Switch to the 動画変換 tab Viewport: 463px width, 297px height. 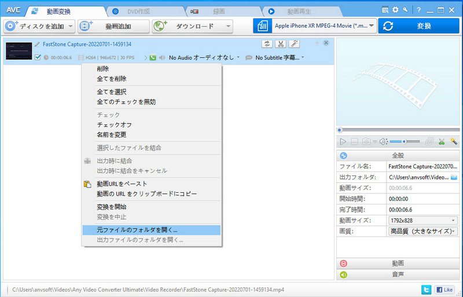click(x=58, y=12)
